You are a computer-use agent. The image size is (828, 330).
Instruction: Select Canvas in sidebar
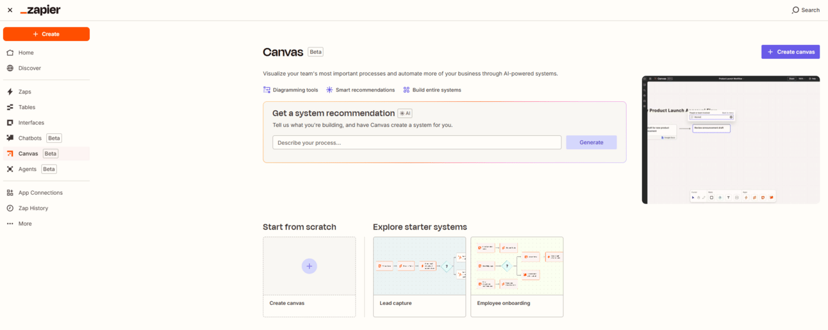click(x=28, y=154)
